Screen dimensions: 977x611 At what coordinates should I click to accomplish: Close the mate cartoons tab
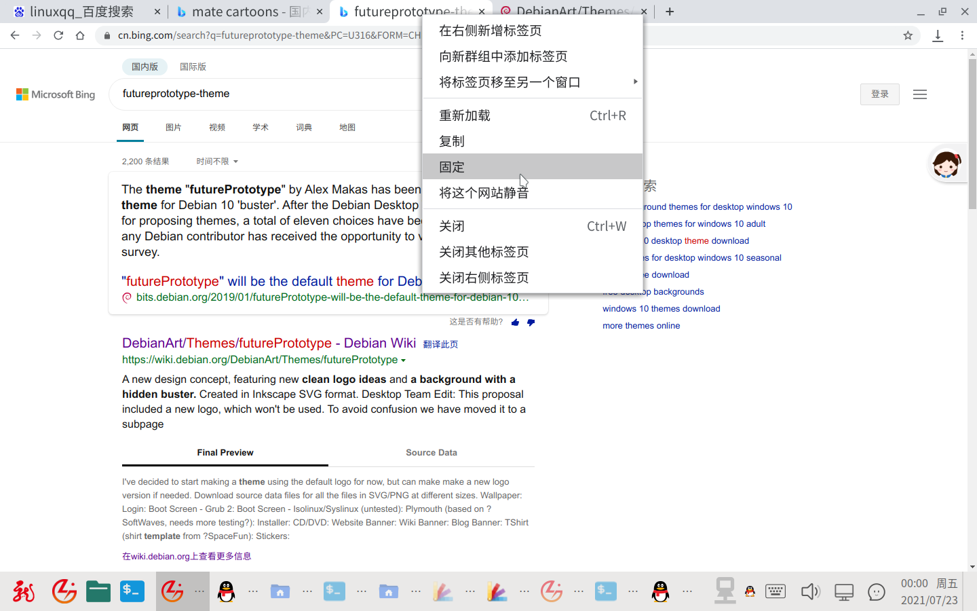click(320, 12)
